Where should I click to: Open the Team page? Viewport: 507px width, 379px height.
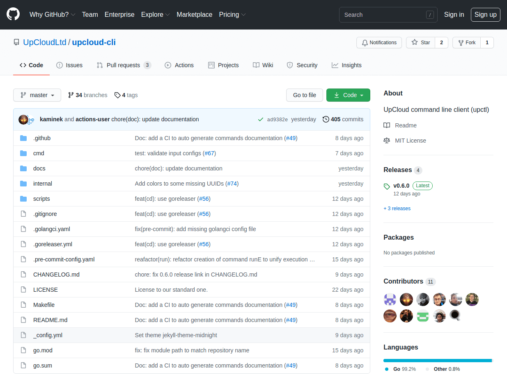pyautogui.click(x=90, y=14)
